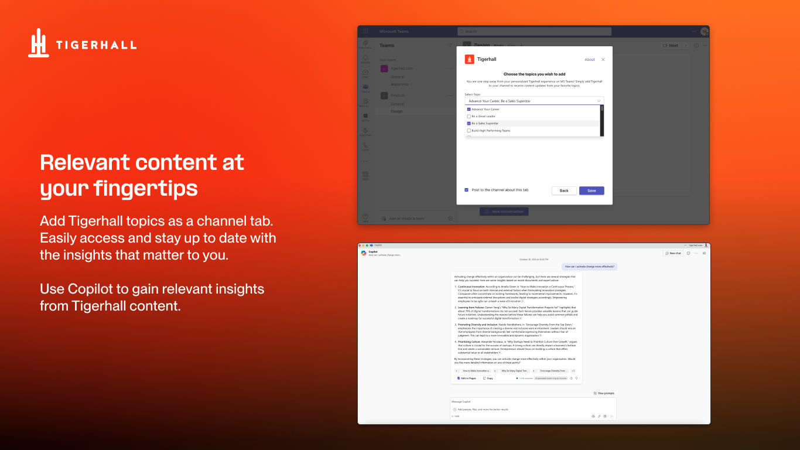
Task: Click the attach paperclip icon in Copilot
Action: click(599, 416)
